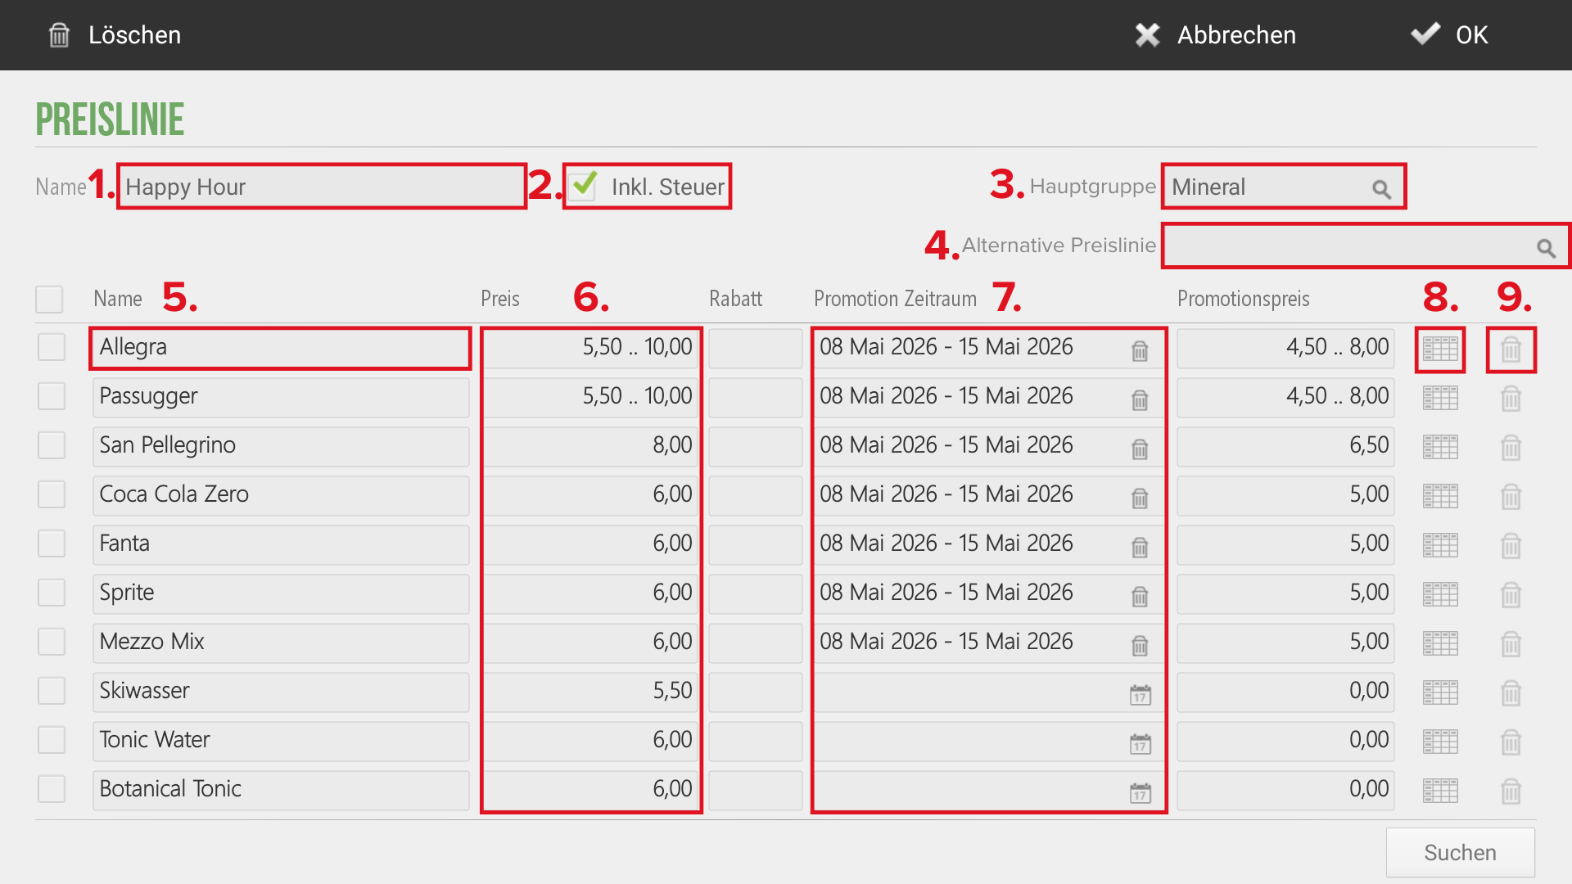
Task: Open calendar picker for Skiwasser promotion
Action: coord(1141,695)
